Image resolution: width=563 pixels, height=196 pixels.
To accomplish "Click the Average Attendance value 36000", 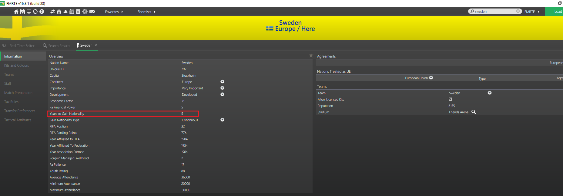I will tap(186, 177).
